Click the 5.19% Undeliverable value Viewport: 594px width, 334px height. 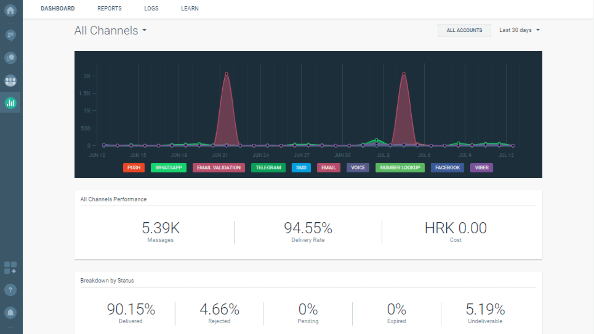[485, 310]
